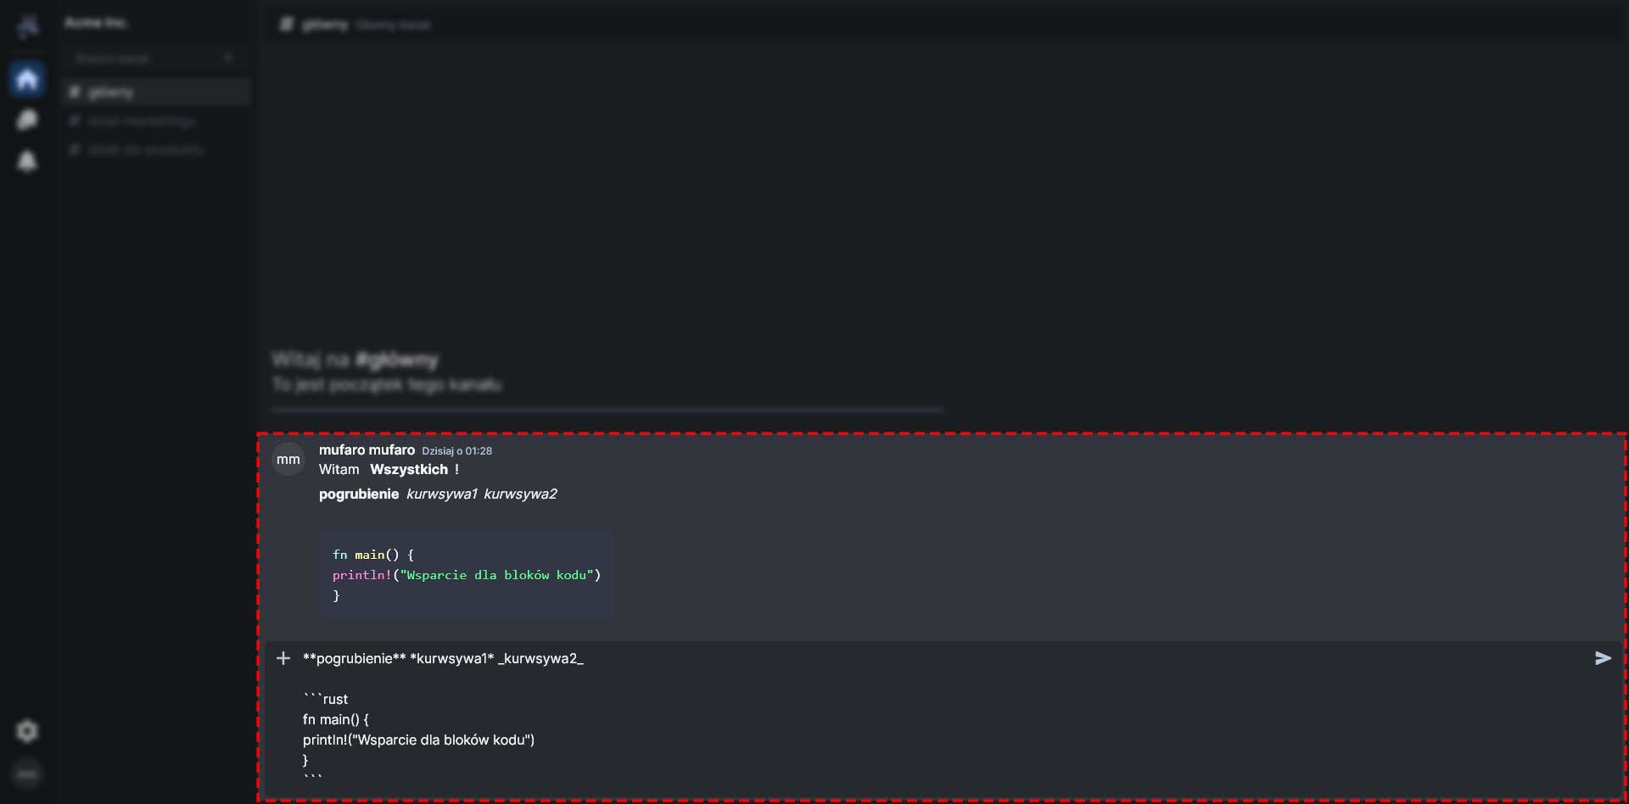Screen dimensions: 1629x804
Task: Open the marketing channel in the sidebar
Action: (x=142, y=121)
